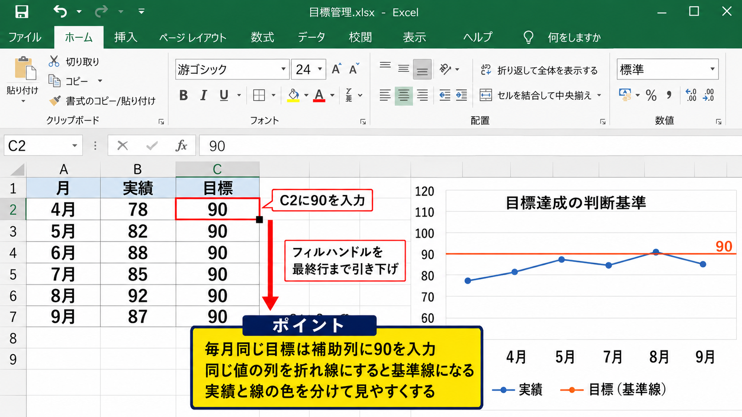Click セルを結合して中央揃え merge button
This screenshot has height=417, width=742.
536,95
